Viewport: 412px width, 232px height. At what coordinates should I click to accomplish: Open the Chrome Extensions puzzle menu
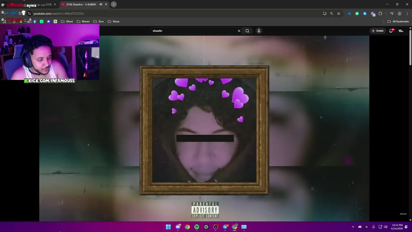pos(380,14)
